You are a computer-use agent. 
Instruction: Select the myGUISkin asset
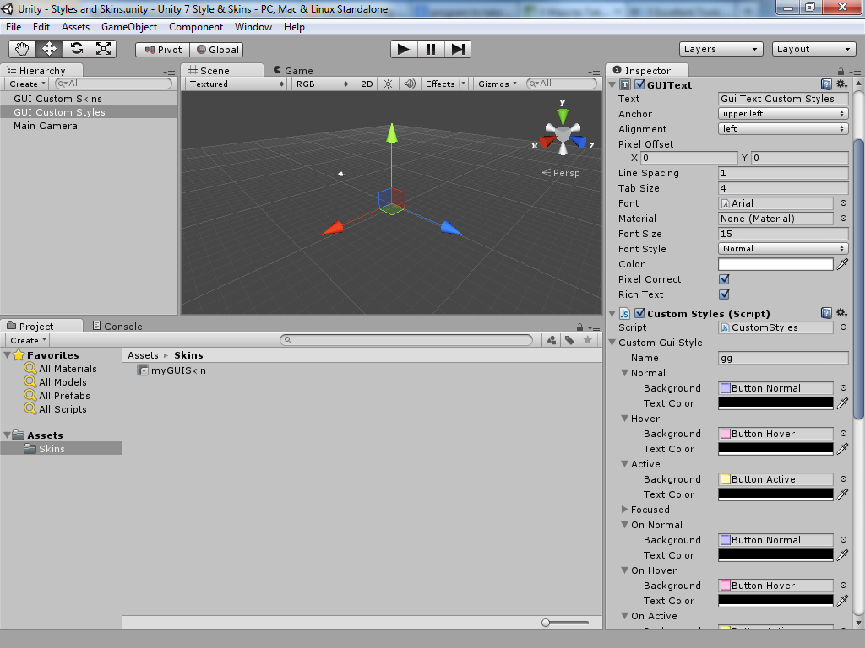point(172,370)
